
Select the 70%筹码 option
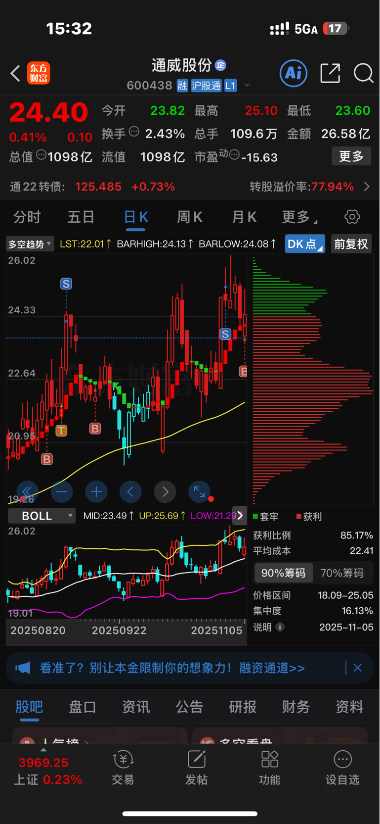click(342, 573)
